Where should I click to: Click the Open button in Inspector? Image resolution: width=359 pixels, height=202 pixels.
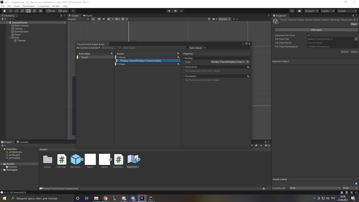tap(354, 24)
